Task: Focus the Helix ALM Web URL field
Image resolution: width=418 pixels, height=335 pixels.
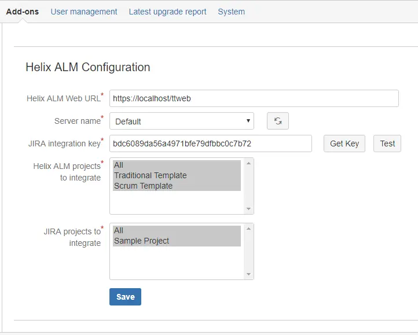Action: click(254, 98)
